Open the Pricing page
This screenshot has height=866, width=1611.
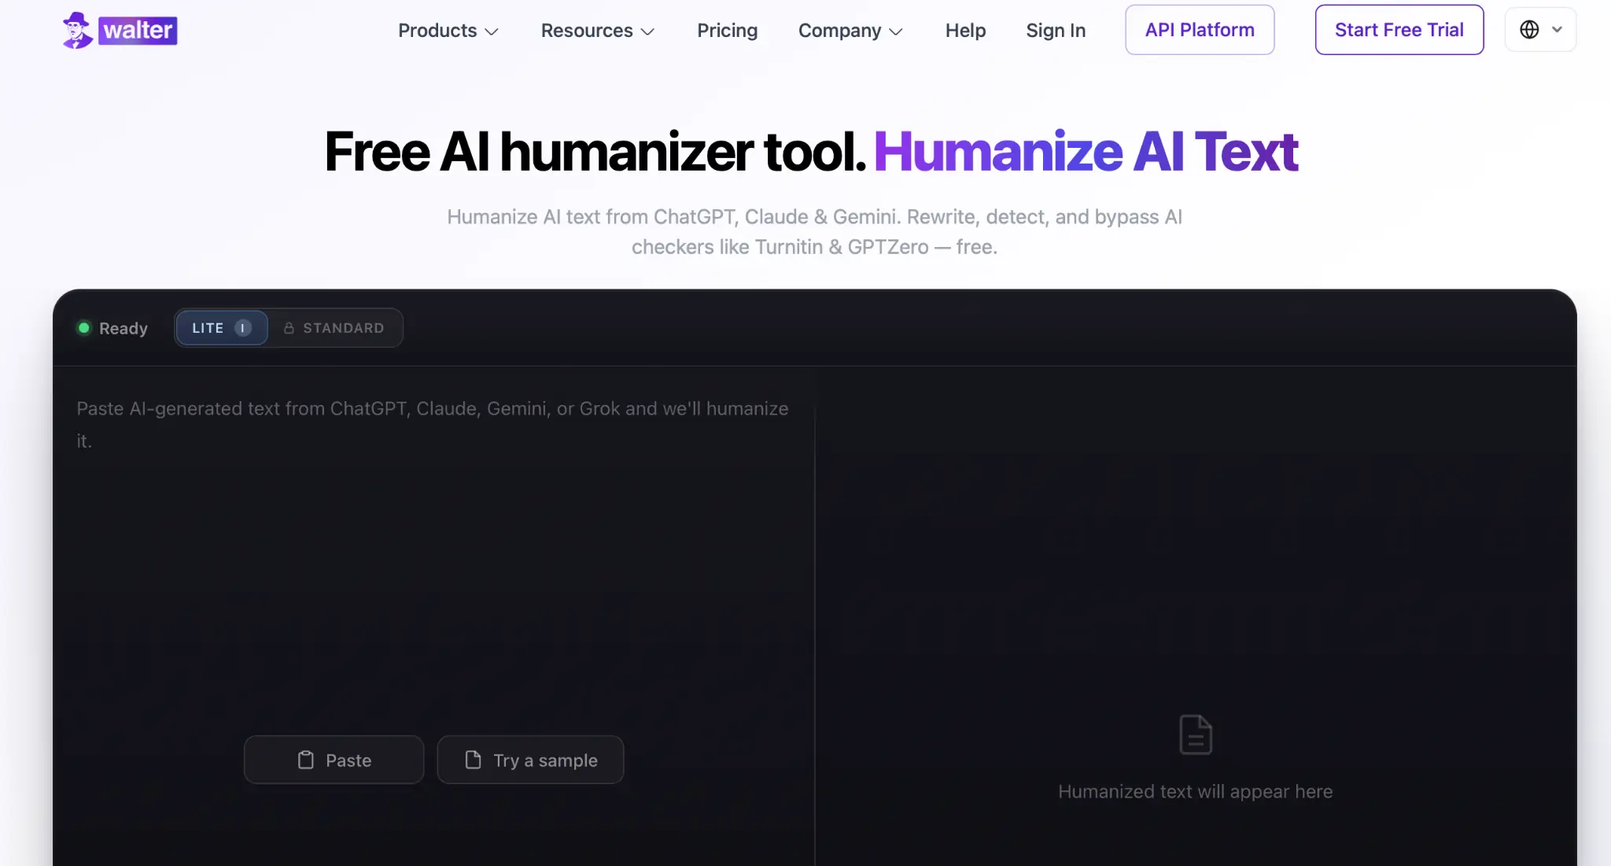pos(727,31)
